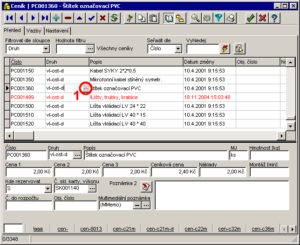Viewport: 300px width, 245px height.
Task: Click the printer icon
Action: [x=230, y=18]
